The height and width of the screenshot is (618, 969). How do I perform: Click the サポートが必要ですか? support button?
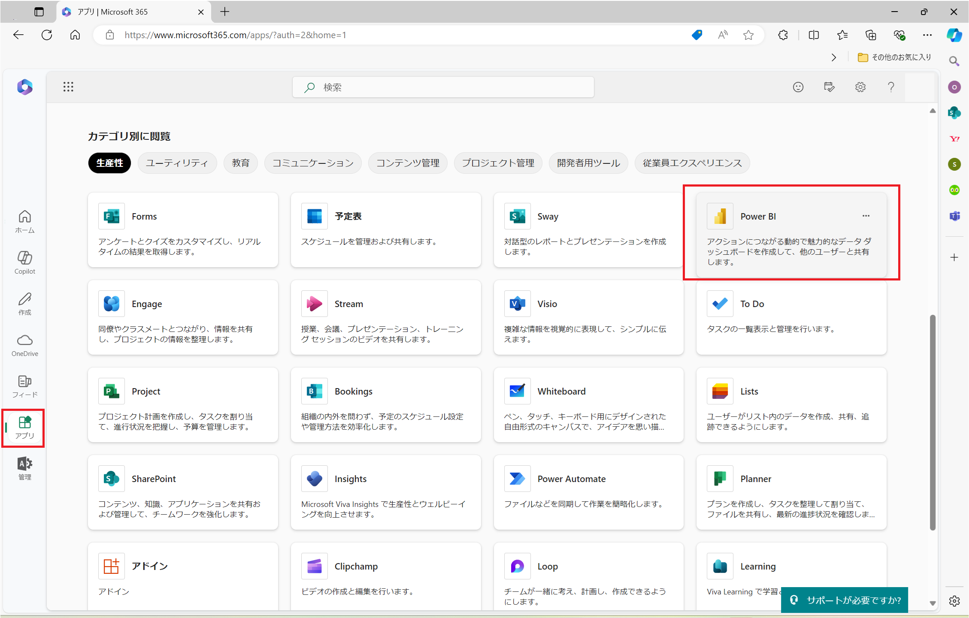click(x=845, y=600)
